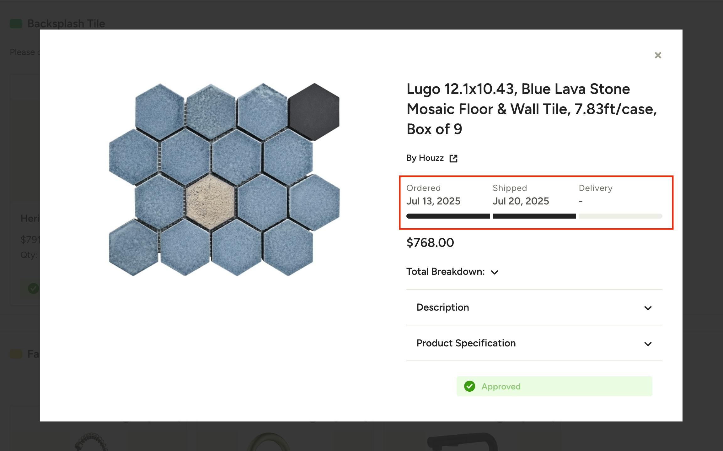This screenshot has height=451, width=723.
Task: Click the Jul 20, 2025 shipped date
Action: pyautogui.click(x=521, y=201)
